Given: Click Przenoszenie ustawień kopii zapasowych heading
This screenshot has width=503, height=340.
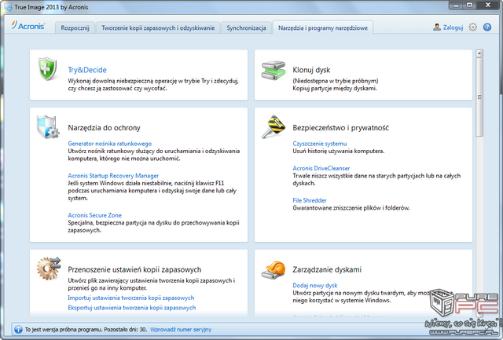Looking at the screenshot, I should pos(134,269).
